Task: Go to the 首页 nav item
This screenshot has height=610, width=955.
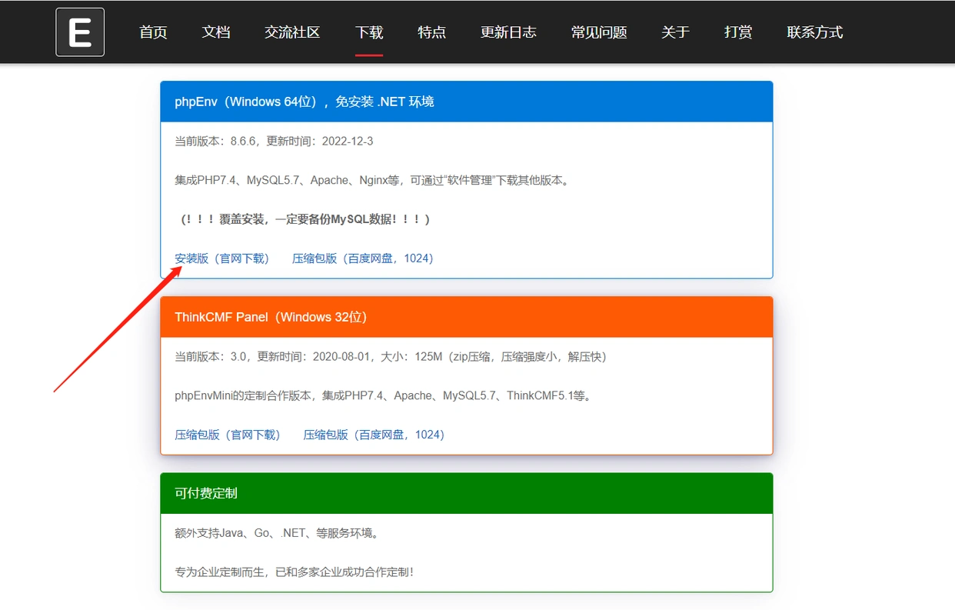Action: (153, 32)
